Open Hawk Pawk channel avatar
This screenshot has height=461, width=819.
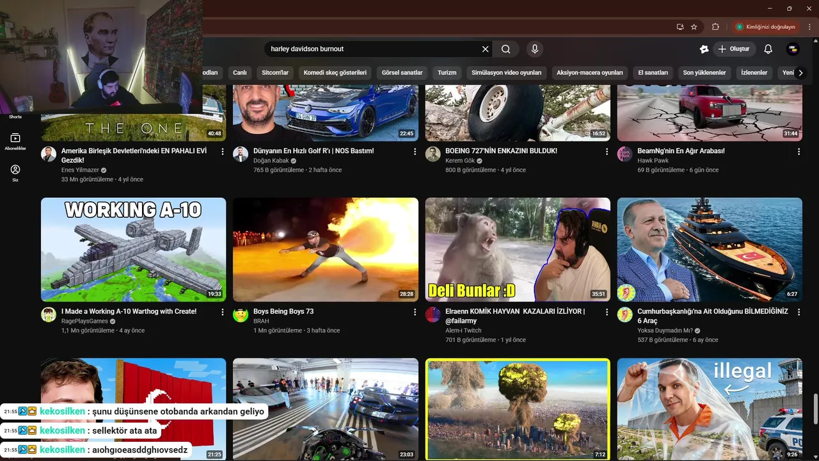pyautogui.click(x=625, y=154)
